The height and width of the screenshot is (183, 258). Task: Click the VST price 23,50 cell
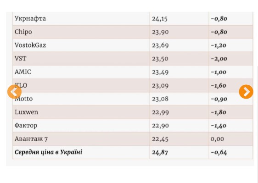pyautogui.click(x=179, y=59)
